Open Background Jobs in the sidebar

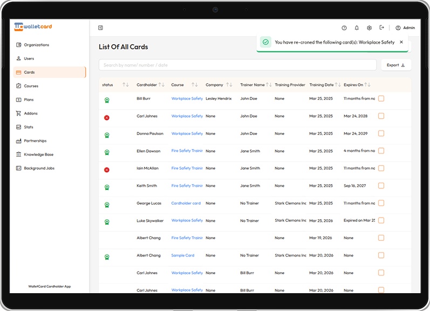click(49, 168)
